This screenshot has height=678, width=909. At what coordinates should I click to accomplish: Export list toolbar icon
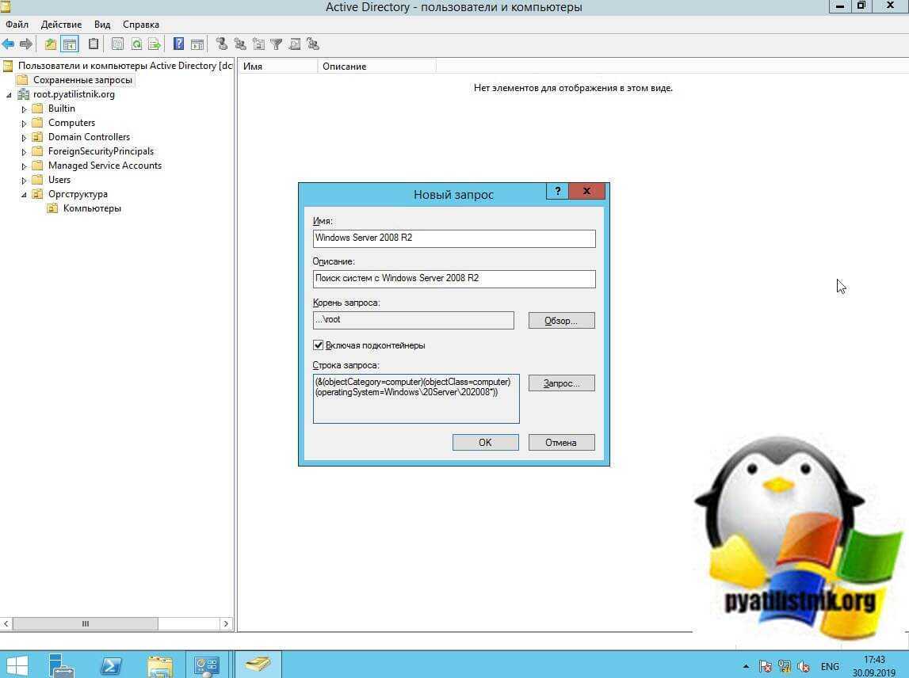(155, 44)
